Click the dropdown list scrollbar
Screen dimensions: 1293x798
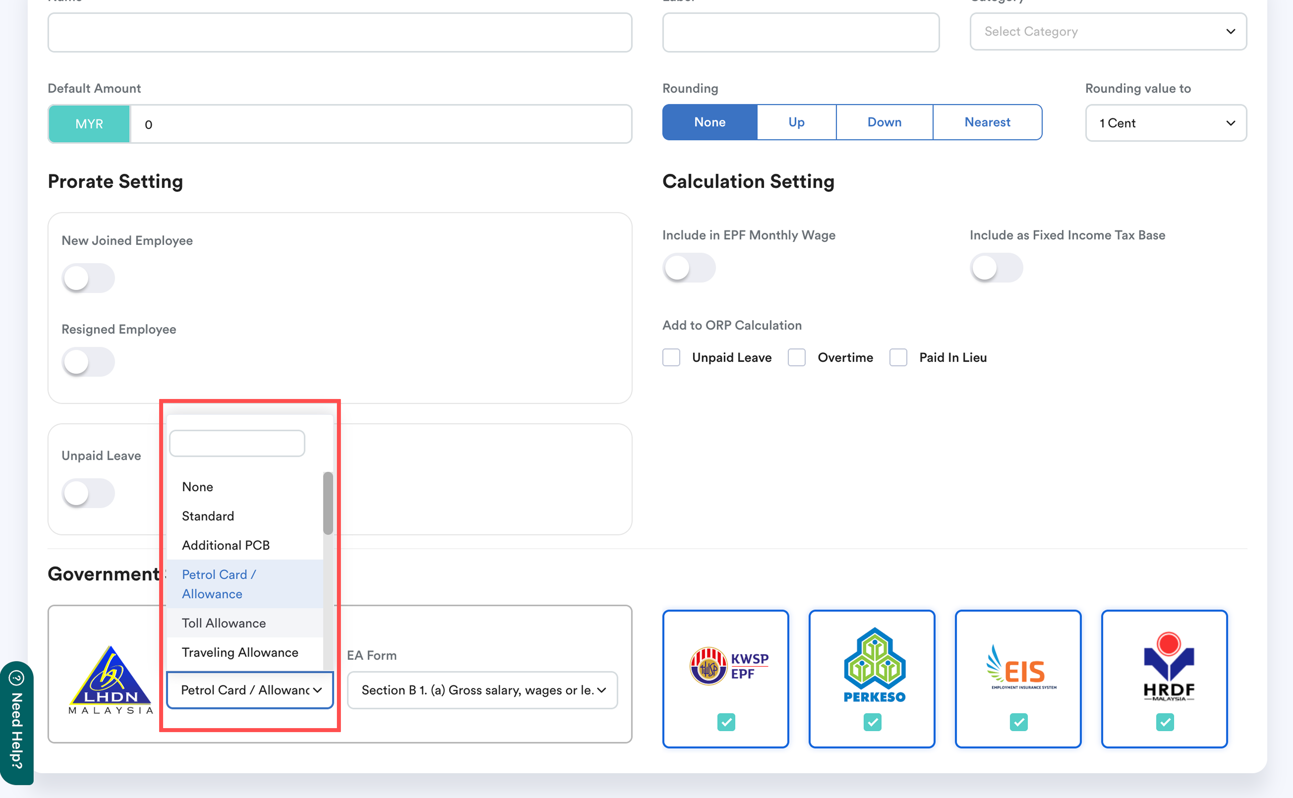(x=328, y=503)
